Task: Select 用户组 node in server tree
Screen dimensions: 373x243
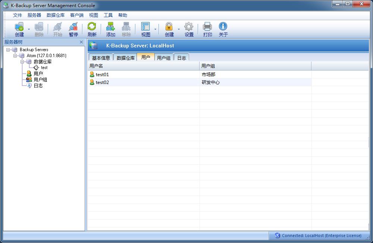Action: click(x=40, y=80)
